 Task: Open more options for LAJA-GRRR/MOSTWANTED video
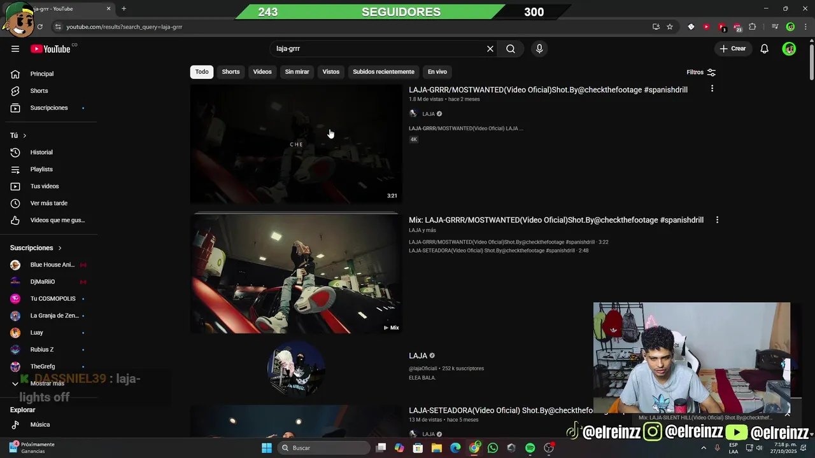click(712, 89)
